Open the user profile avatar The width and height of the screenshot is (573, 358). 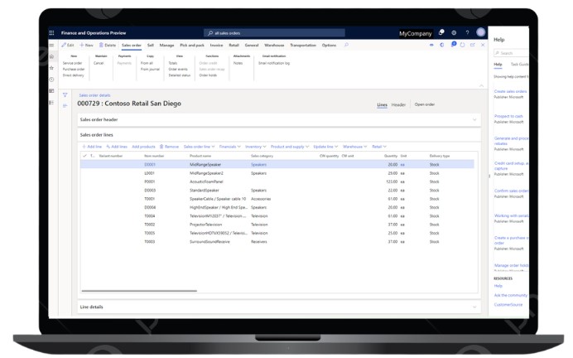480,32
